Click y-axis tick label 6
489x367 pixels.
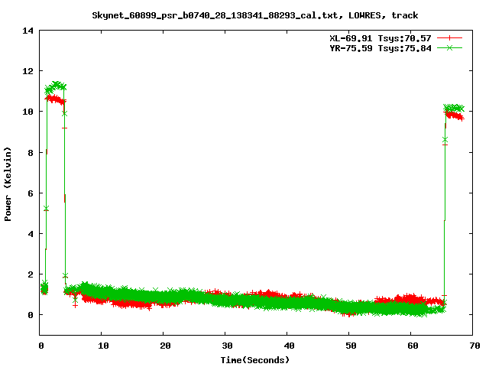click(31, 193)
